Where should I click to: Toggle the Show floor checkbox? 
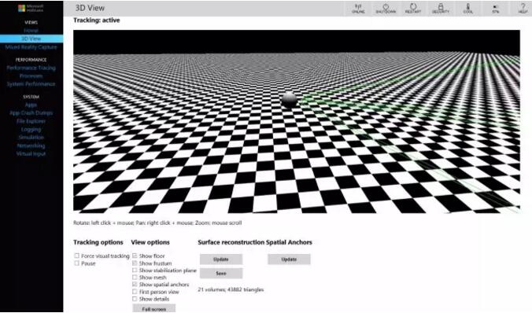[135, 256]
